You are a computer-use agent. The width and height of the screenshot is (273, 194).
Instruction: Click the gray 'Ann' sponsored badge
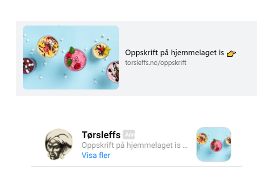[129, 135]
